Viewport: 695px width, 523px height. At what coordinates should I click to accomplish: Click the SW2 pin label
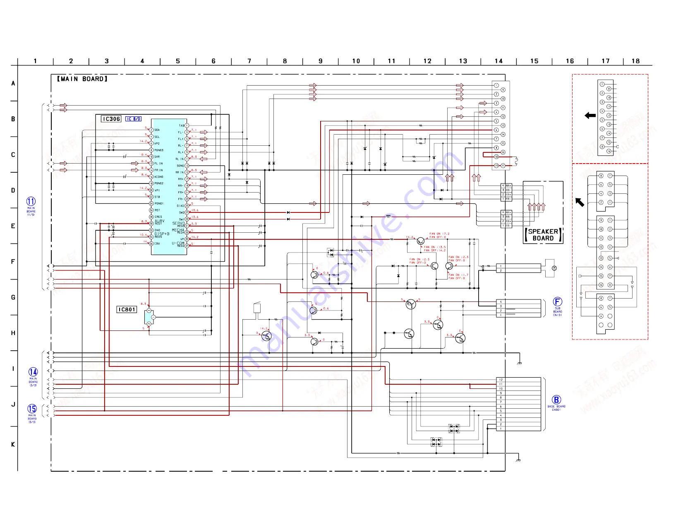(181, 212)
